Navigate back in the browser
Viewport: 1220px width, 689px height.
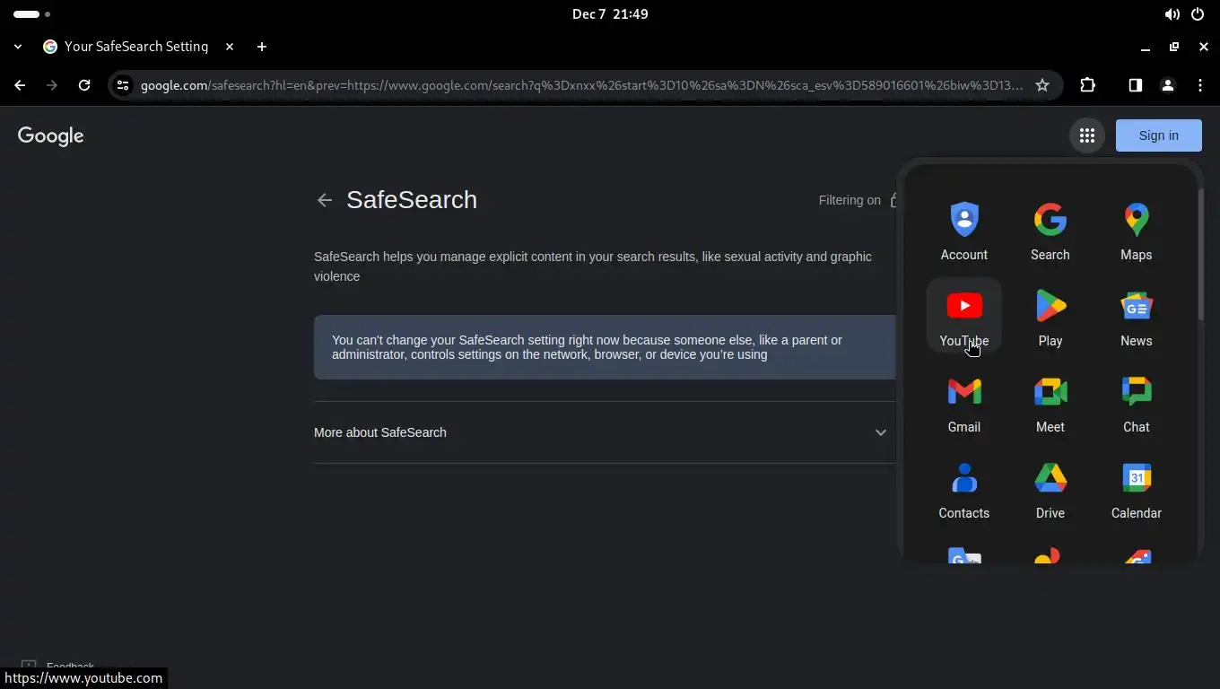point(20,85)
